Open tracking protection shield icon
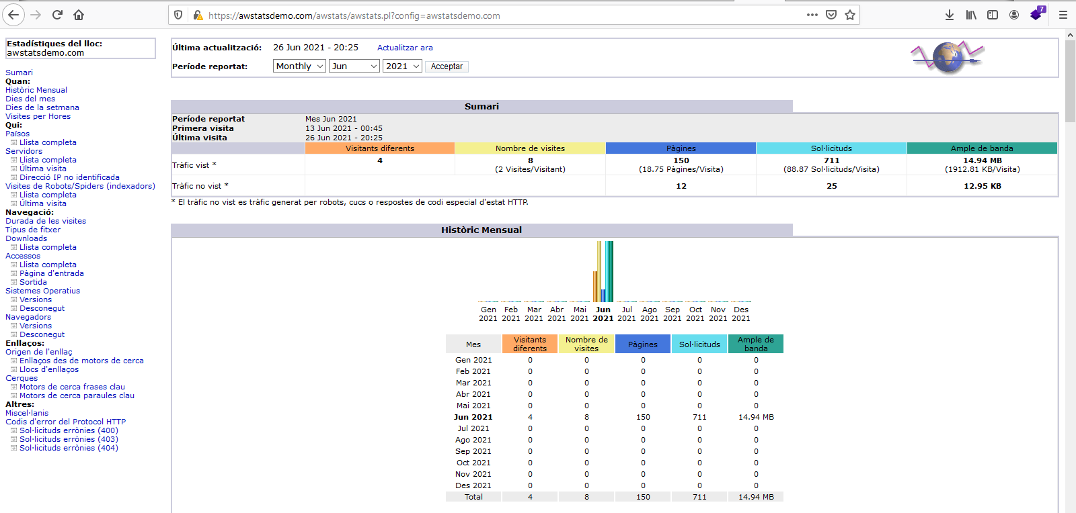This screenshot has width=1076, height=513. coord(178,15)
